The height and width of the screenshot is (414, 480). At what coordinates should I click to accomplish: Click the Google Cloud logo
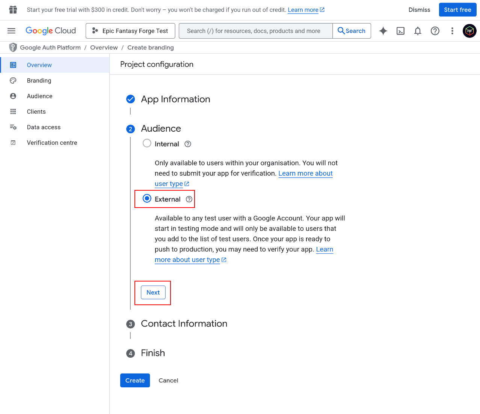click(51, 31)
